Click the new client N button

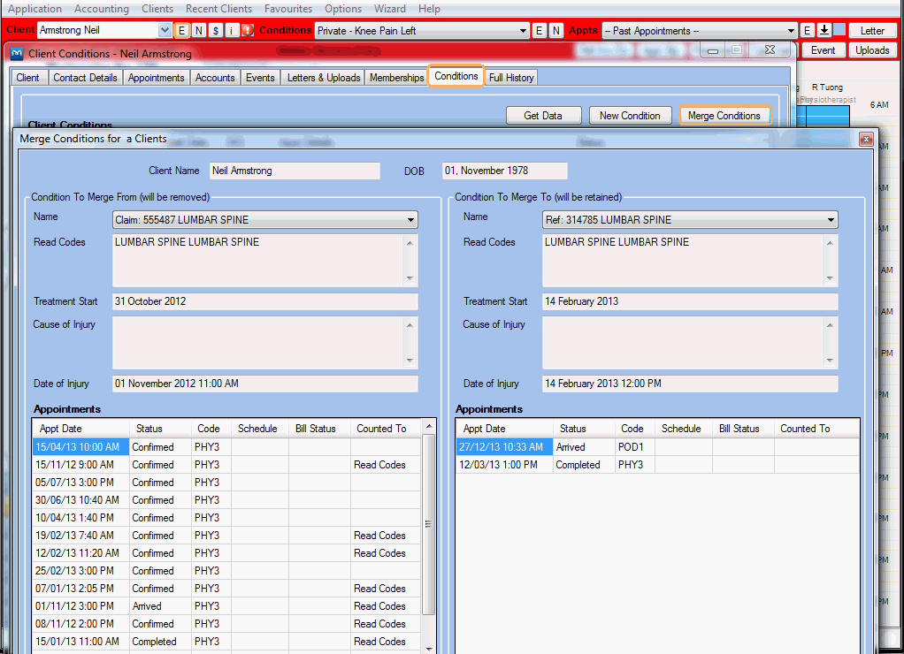199,31
